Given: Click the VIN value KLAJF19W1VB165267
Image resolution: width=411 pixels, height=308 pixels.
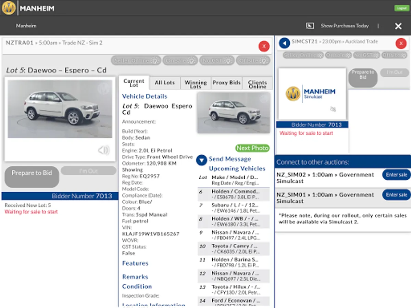Looking at the screenshot, I should point(151,234).
